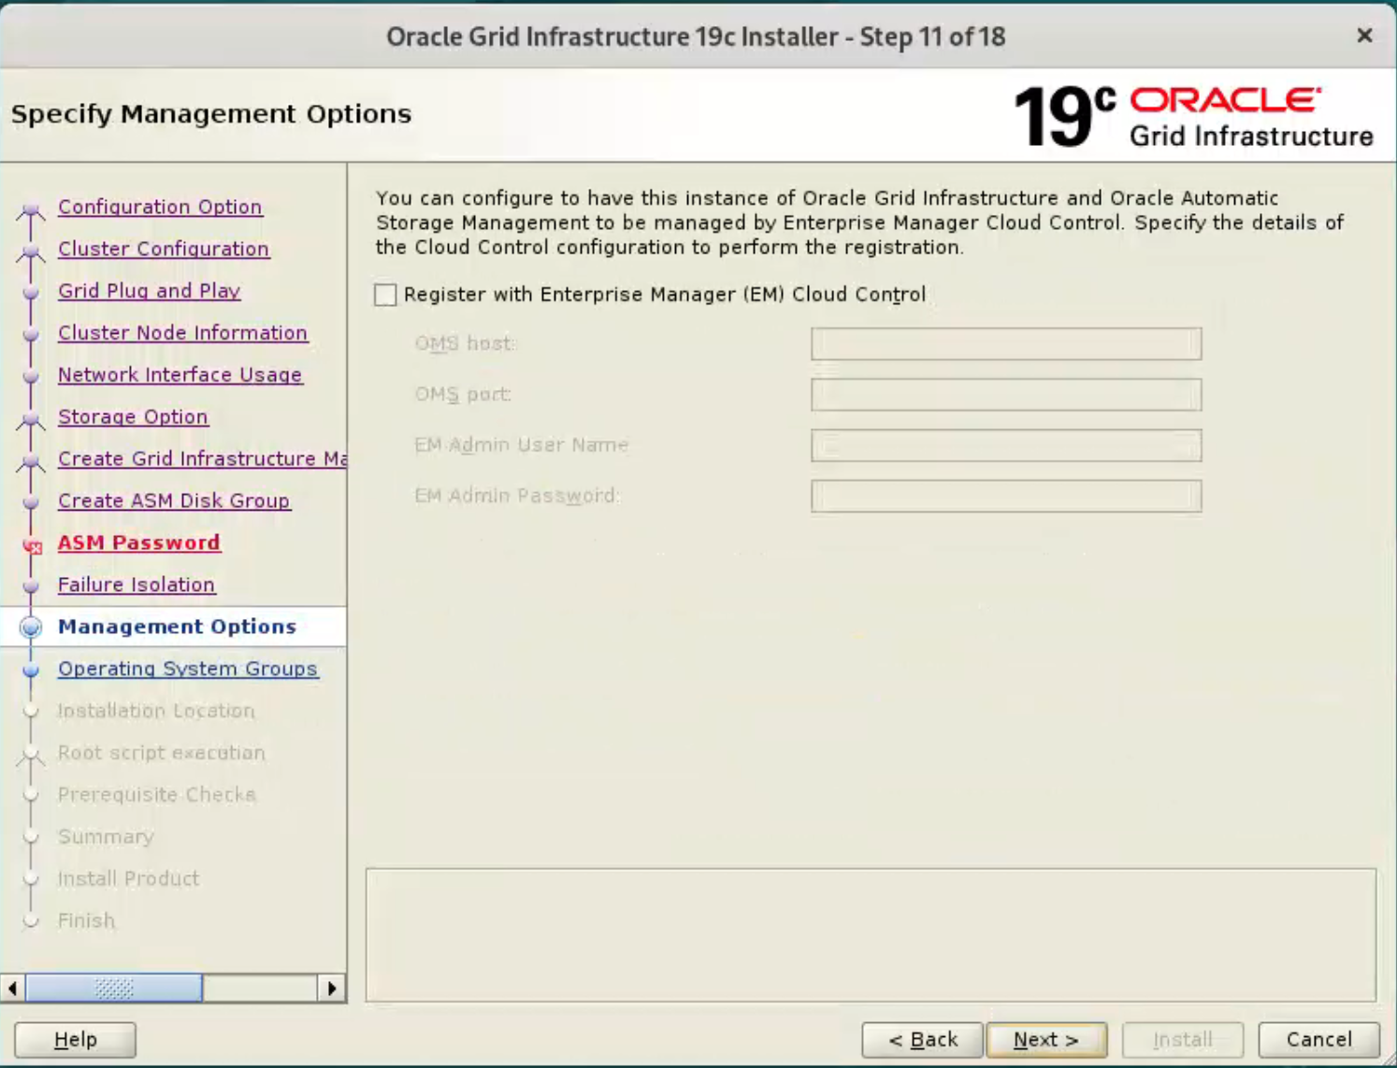Click the Create ASM Disk Group step bullet
This screenshot has height=1068, width=1397.
(31, 503)
